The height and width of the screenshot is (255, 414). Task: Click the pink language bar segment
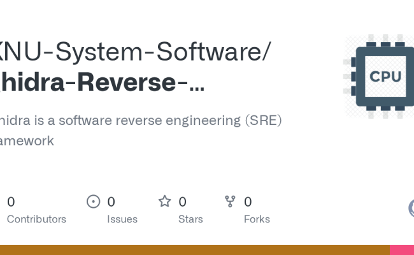click(402, 250)
